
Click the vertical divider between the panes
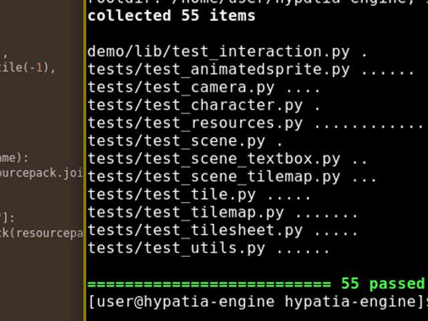(85, 160)
